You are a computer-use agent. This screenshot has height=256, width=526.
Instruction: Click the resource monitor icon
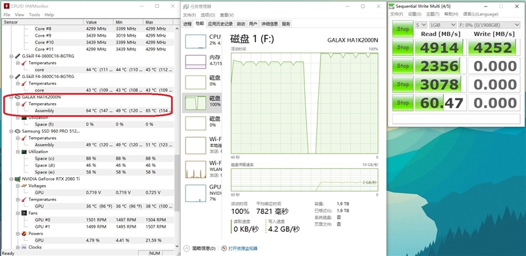coord(224,249)
